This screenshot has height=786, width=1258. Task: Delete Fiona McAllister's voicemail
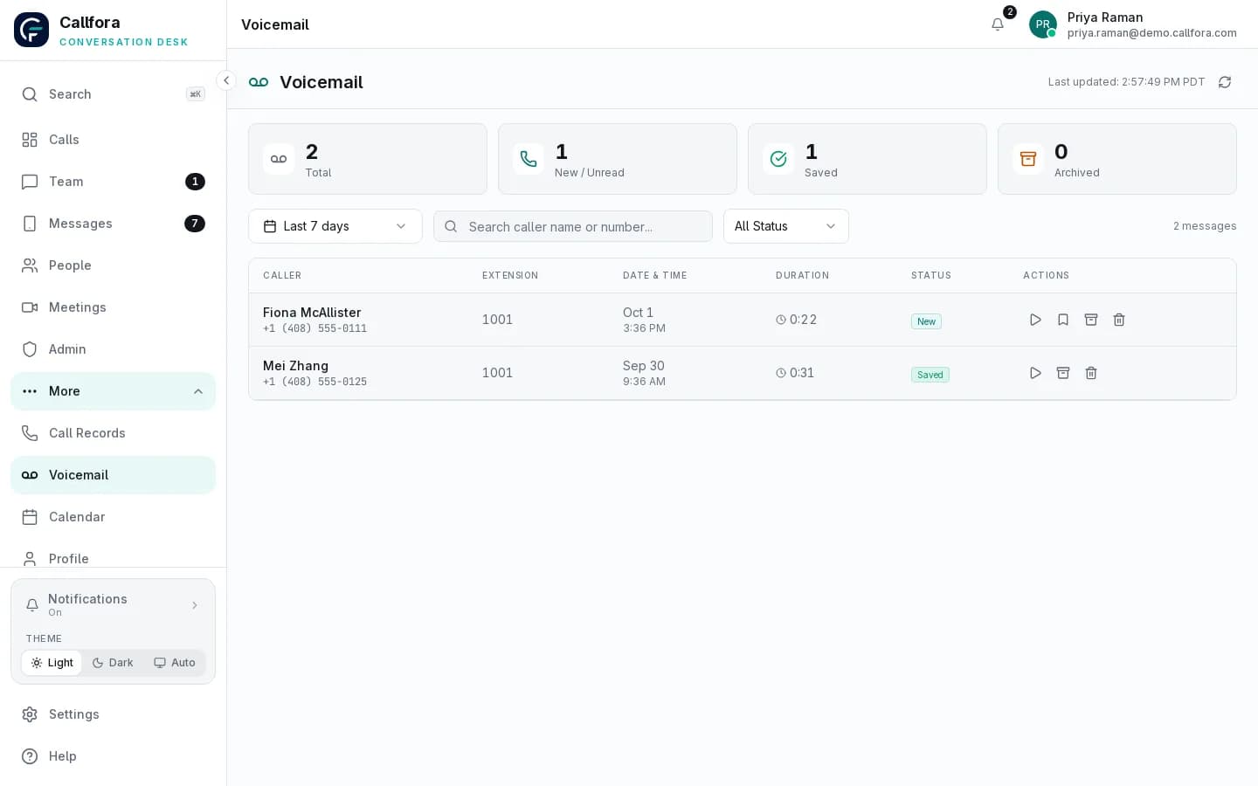(1119, 320)
